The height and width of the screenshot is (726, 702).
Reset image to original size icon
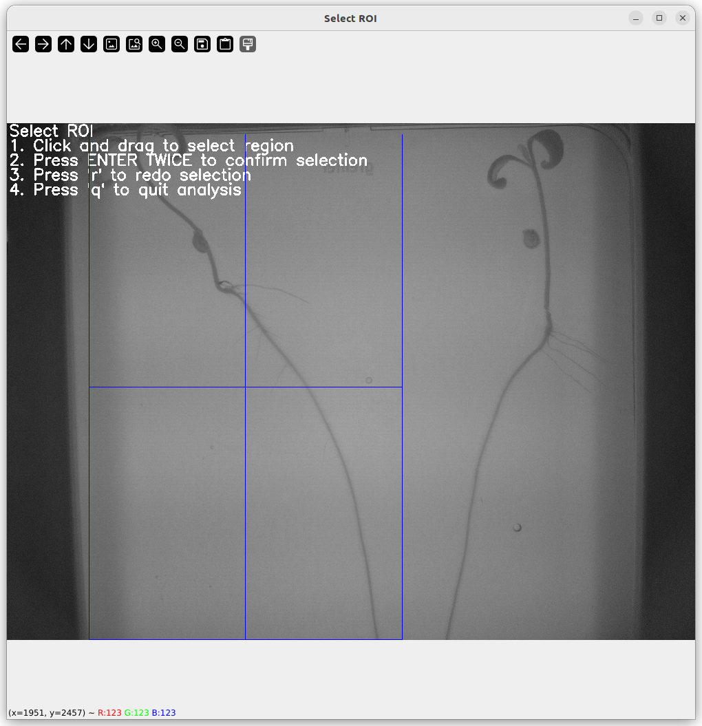pos(111,44)
